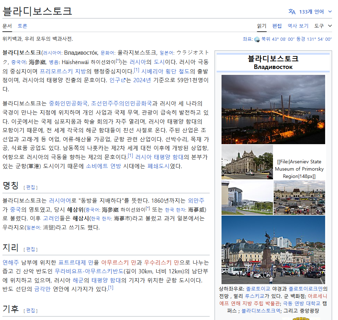Select the 문서 tab
The width and height of the screenshot is (338, 320).
[x=7, y=26]
